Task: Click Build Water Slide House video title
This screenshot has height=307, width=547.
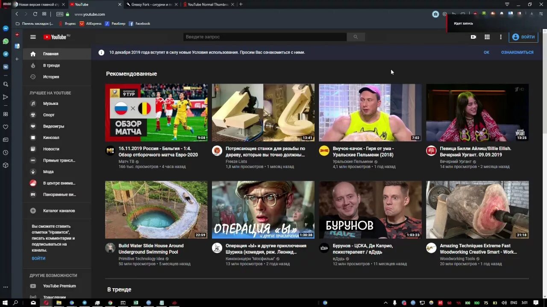Action: click(151, 249)
